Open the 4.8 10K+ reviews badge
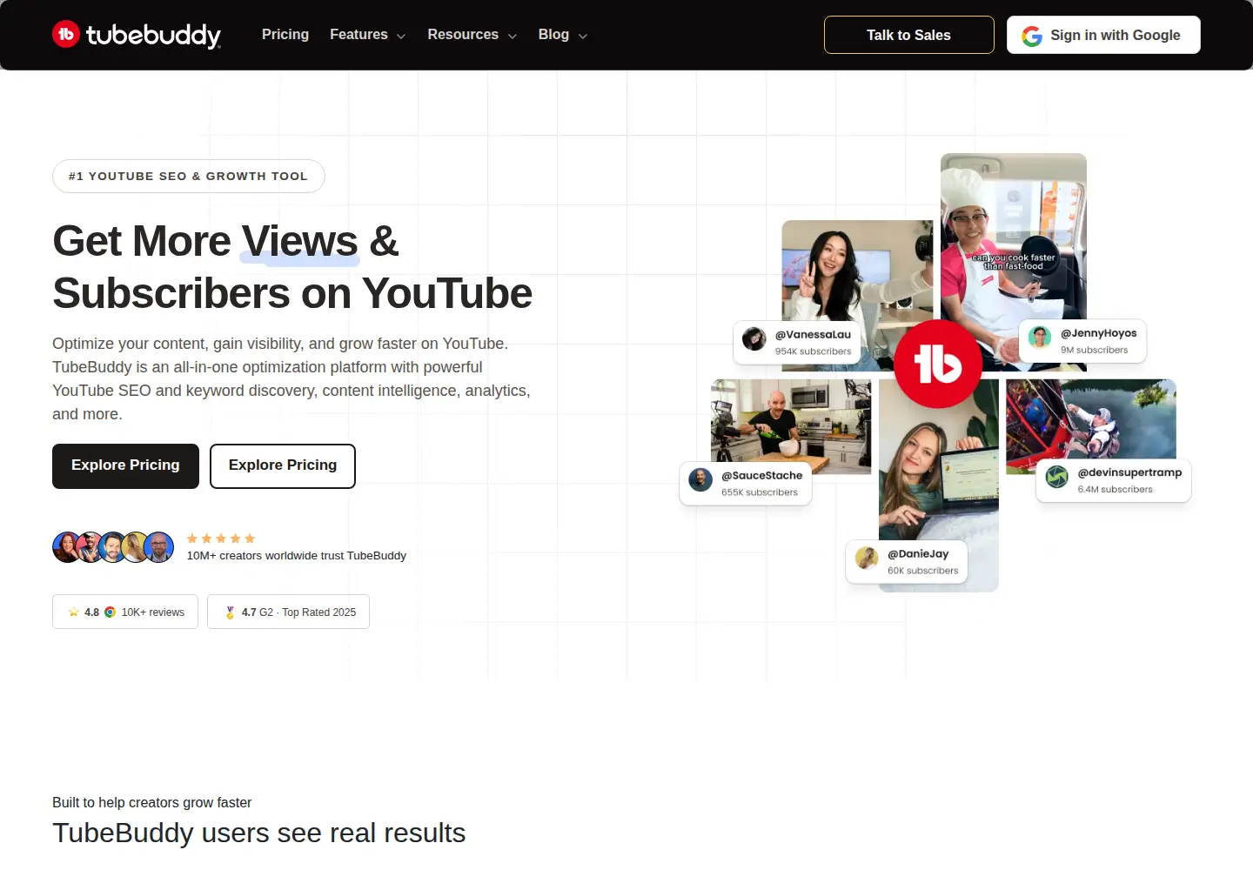1253x870 pixels. click(x=125, y=612)
